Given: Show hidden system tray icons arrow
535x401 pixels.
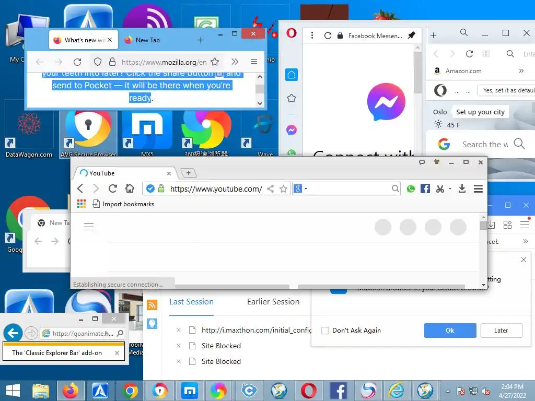Looking at the screenshot, I should pos(448,391).
